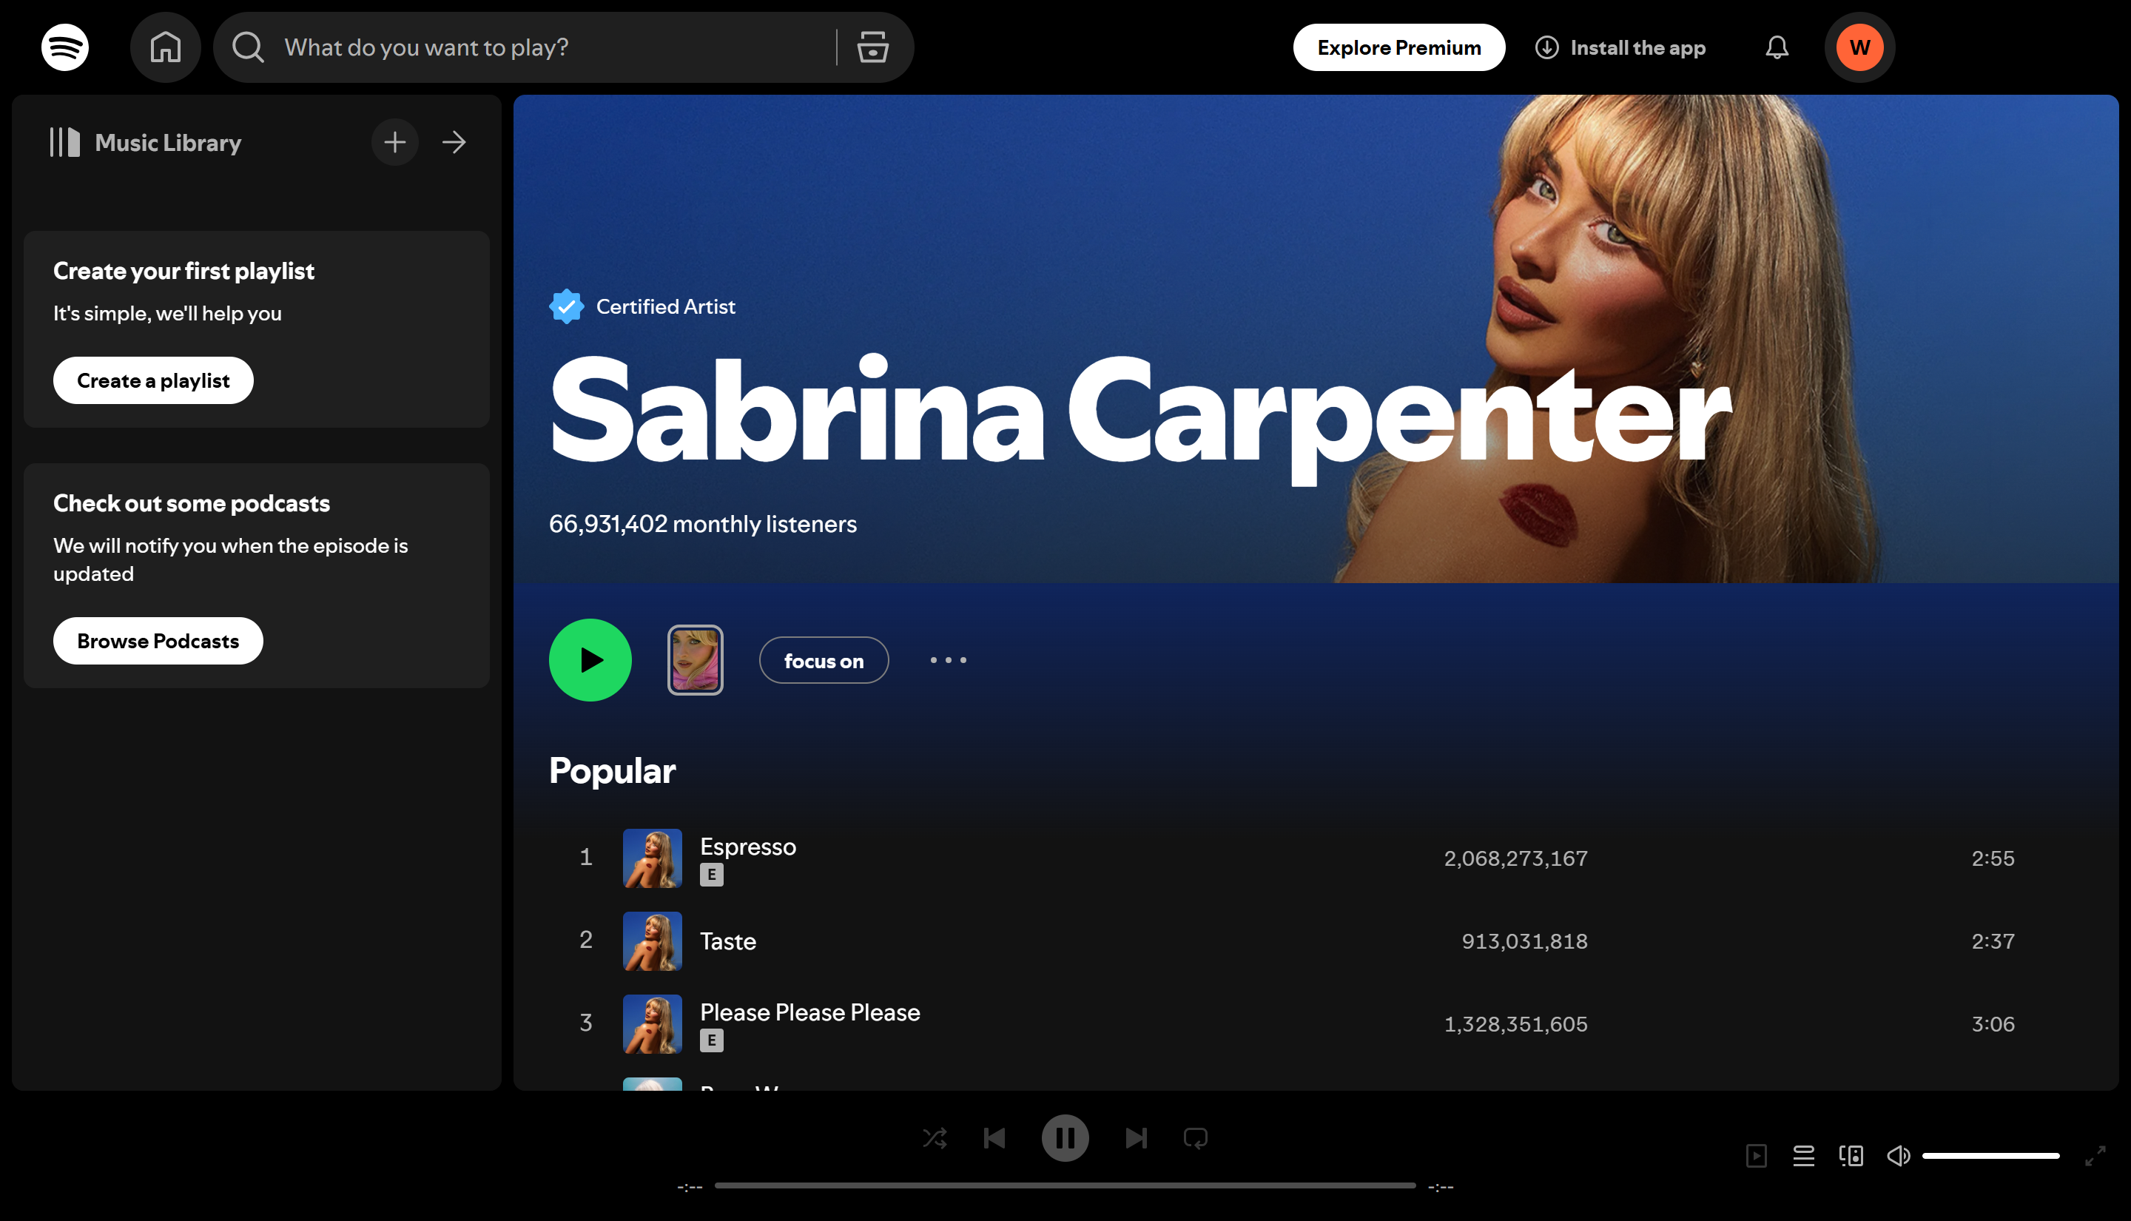This screenshot has width=2131, height=1221.
Task: Open three-dots more options for artist
Action: tap(948, 660)
